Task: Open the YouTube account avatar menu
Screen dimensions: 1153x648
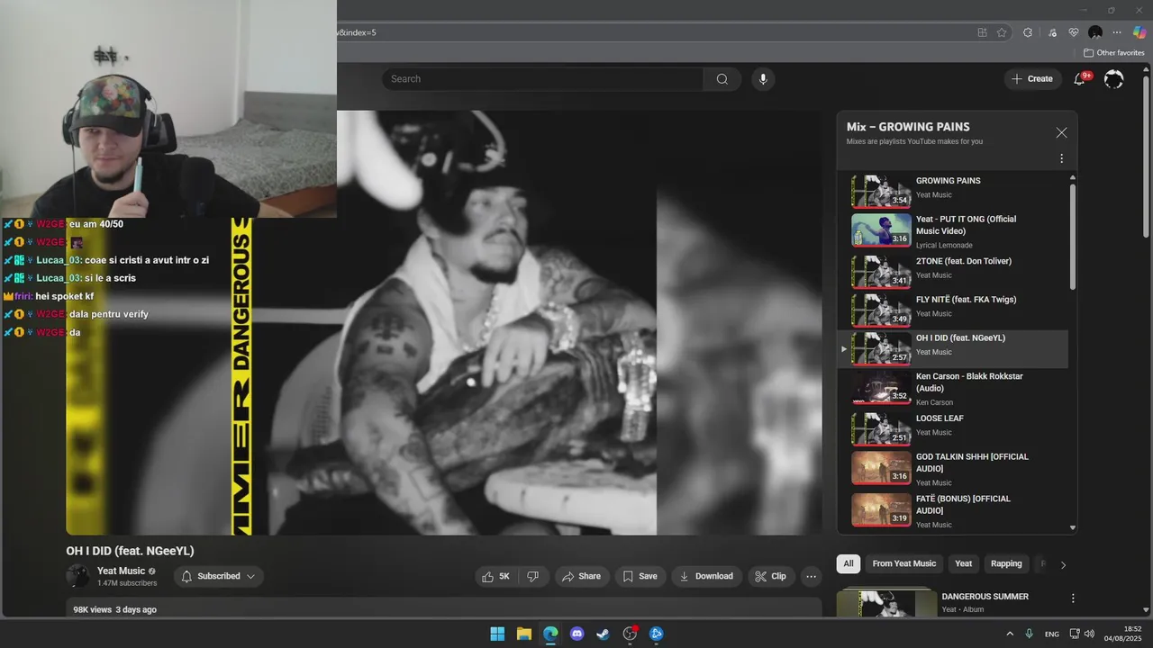Action: (1113, 79)
